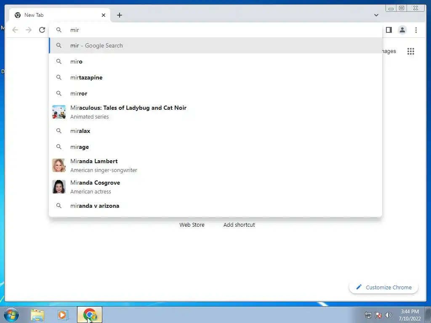
Task: Toggle the side panel icon
Action: click(x=388, y=30)
